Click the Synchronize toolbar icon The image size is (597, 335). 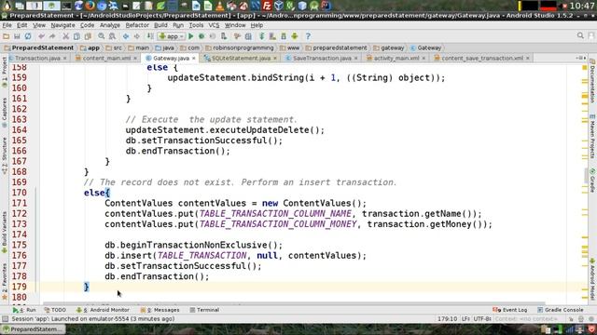tap(28, 36)
